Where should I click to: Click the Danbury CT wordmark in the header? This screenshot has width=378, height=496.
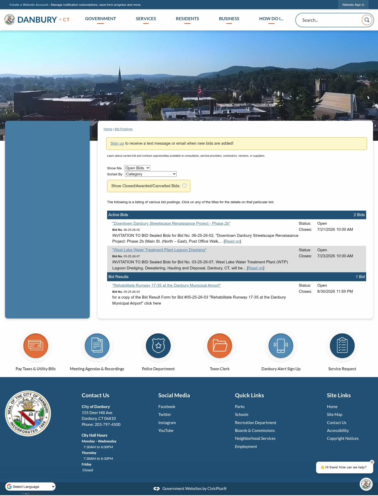point(43,20)
